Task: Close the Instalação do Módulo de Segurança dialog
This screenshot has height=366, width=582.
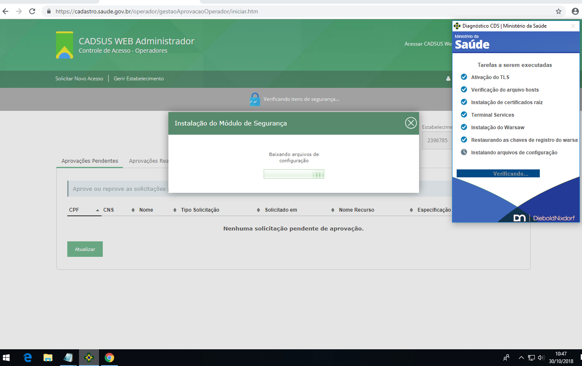Action: 411,123
